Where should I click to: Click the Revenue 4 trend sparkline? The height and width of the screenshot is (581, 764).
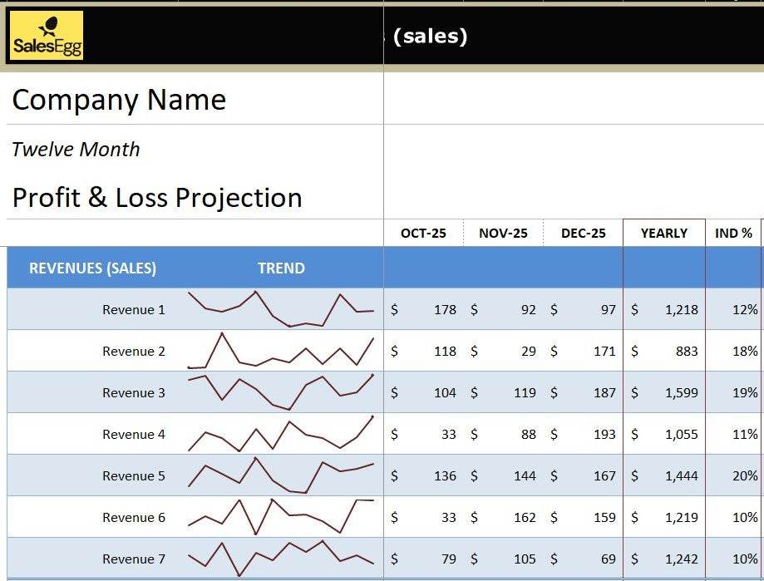click(281, 434)
